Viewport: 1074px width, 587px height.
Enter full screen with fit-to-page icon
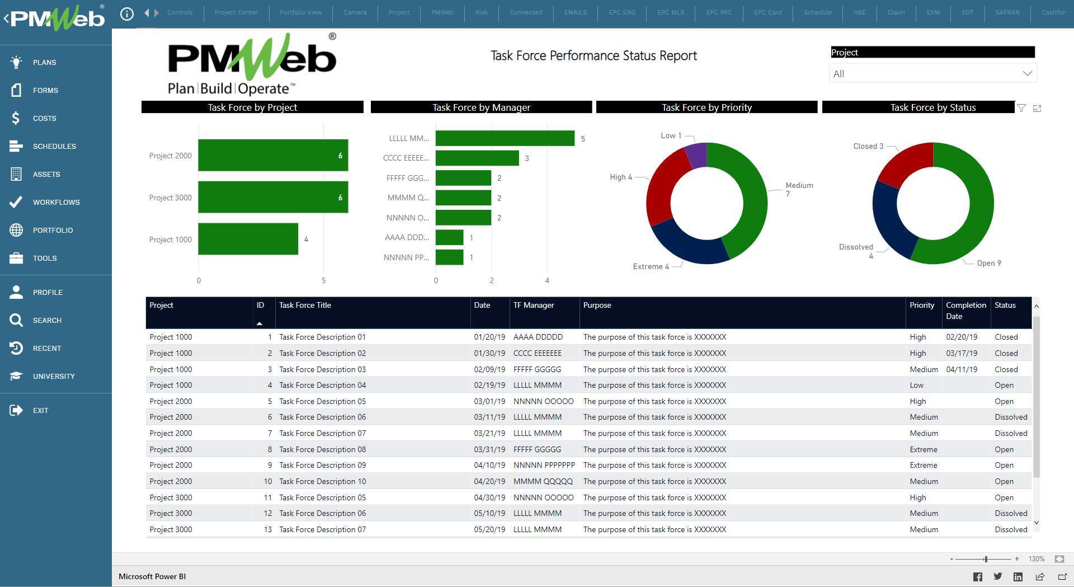click(x=1059, y=558)
